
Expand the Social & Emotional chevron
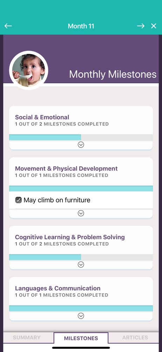tap(81, 145)
